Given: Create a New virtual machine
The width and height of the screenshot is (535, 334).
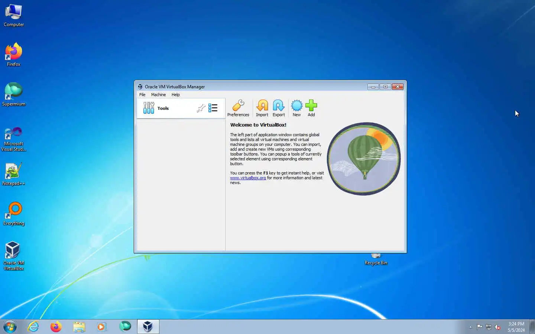Looking at the screenshot, I should (x=296, y=108).
